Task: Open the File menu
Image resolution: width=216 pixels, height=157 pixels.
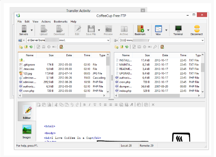Action: (20, 22)
